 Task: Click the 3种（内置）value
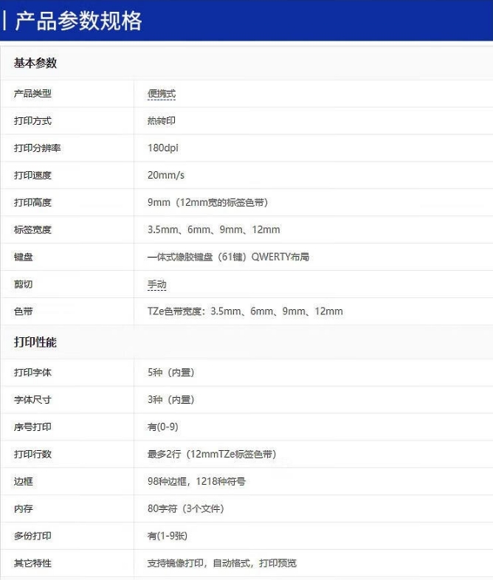[171, 400]
